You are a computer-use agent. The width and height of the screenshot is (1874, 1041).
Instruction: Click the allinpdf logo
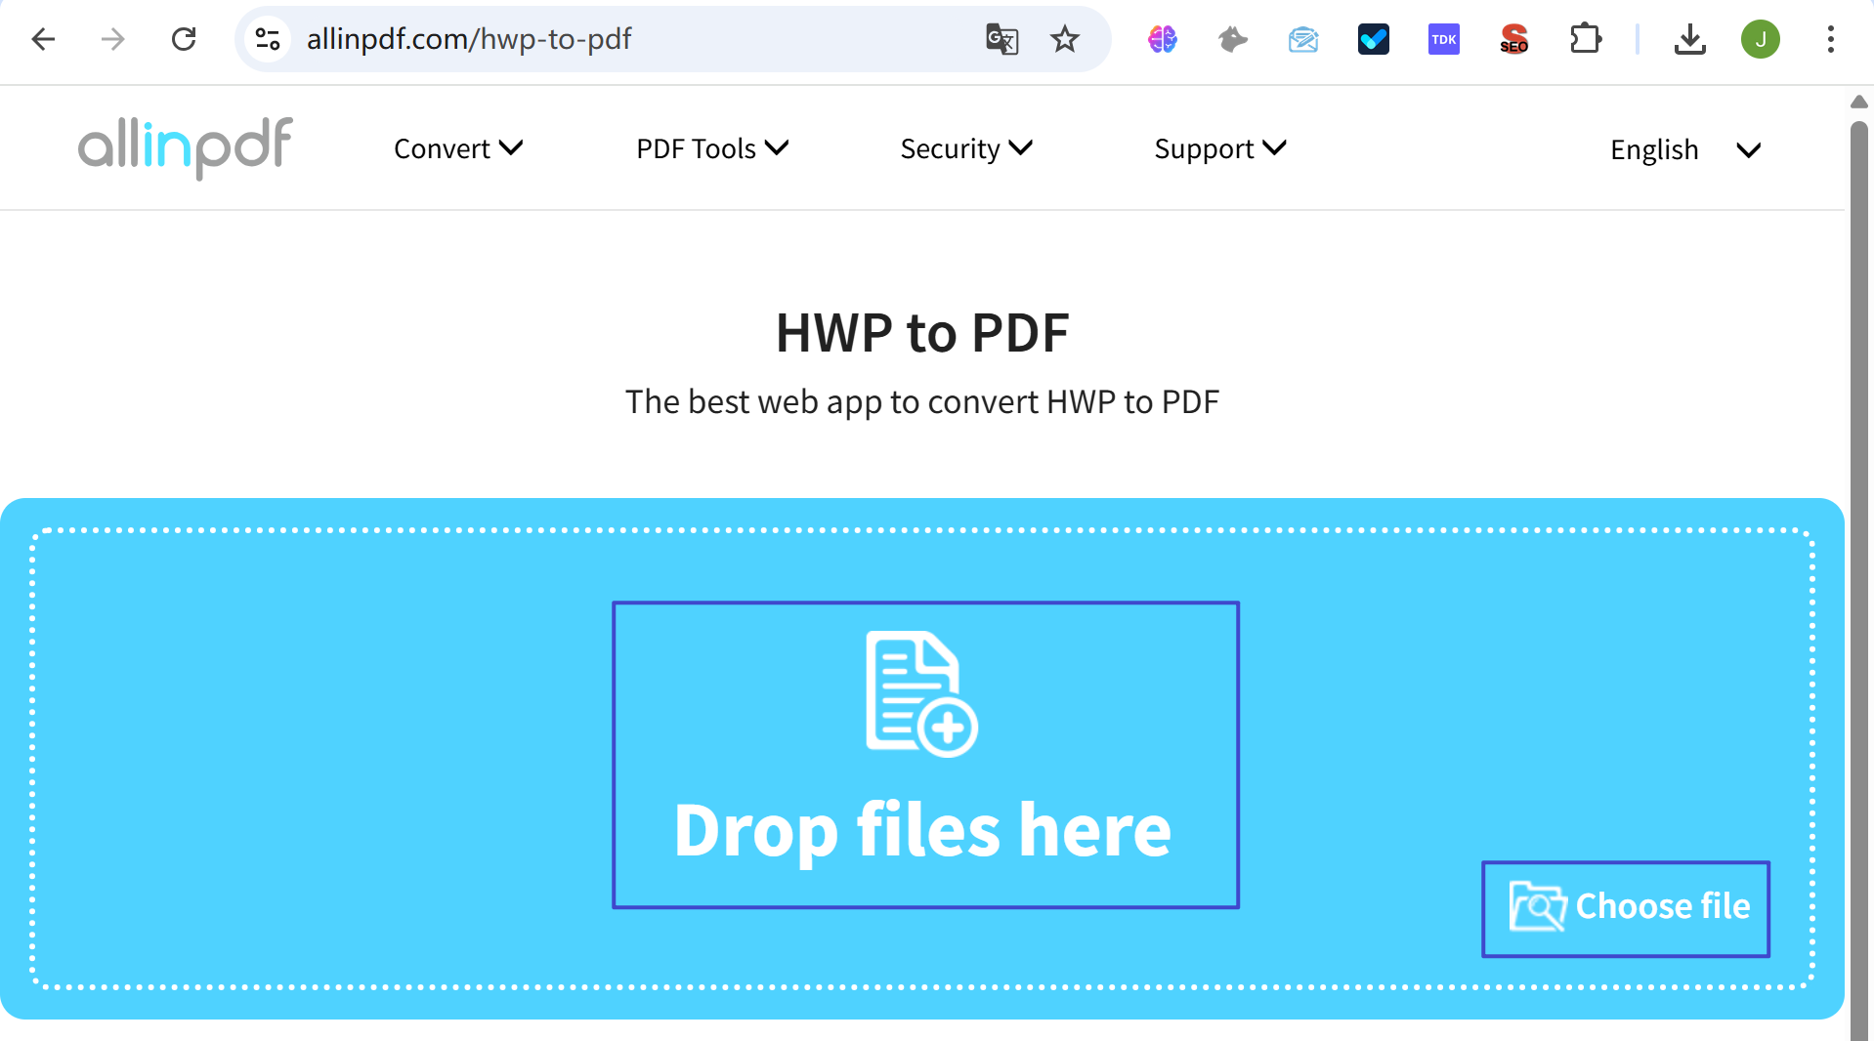(x=185, y=147)
